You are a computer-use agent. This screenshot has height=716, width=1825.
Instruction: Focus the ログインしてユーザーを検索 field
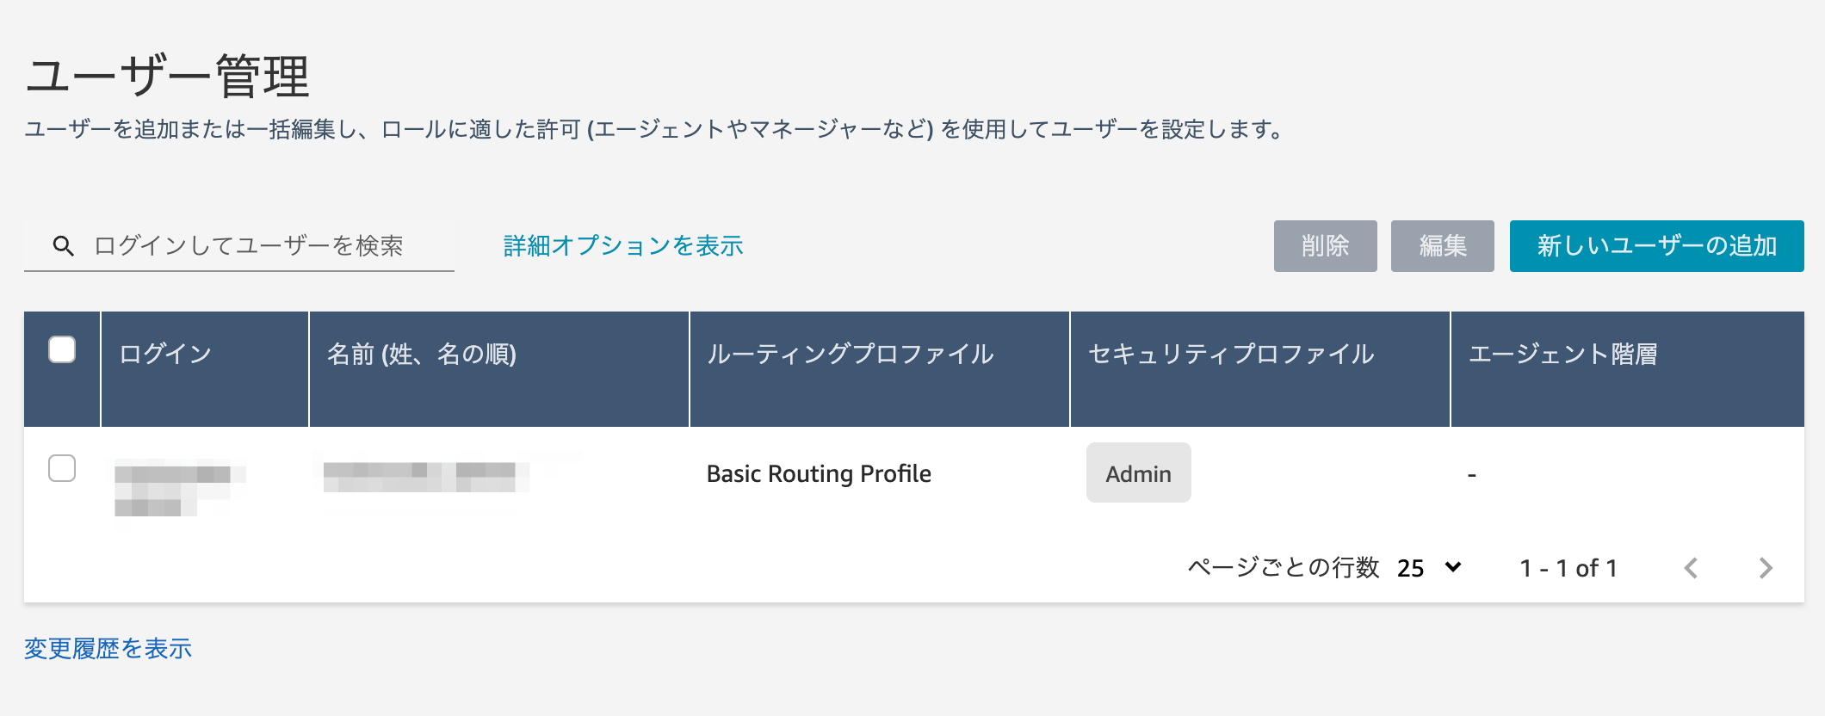[x=239, y=246]
